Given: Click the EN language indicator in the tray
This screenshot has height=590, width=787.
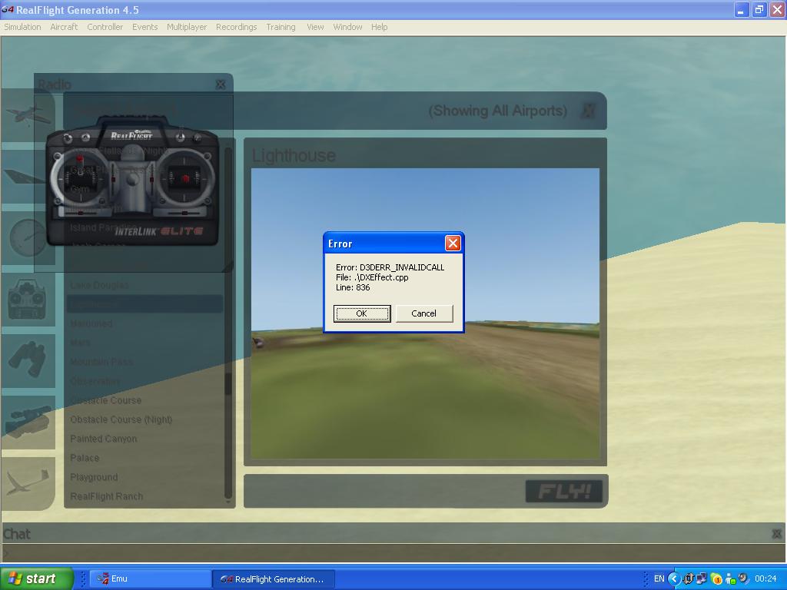Looking at the screenshot, I should 659,578.
